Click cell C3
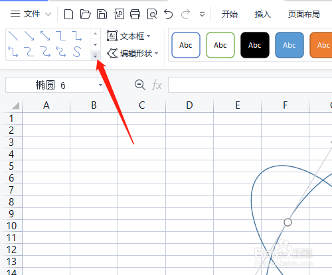The height and width of the screenshot is (275, 332). pos(142,142)
